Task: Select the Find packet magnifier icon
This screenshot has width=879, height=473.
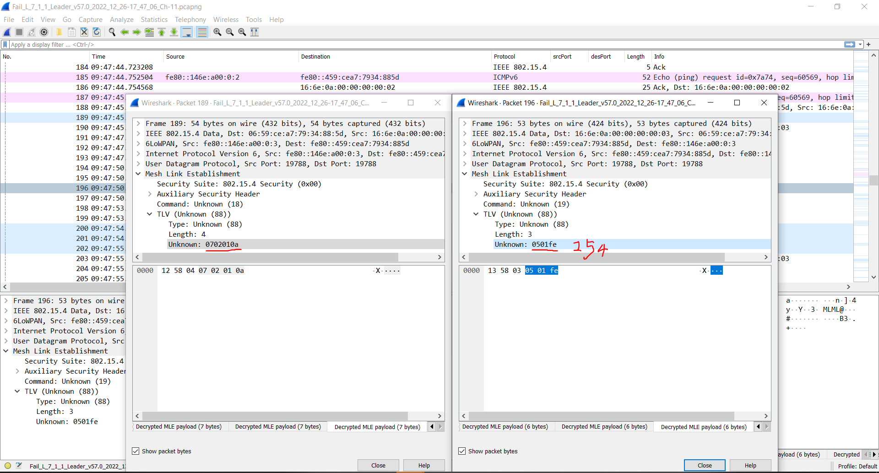Action: [x=112, y=32]
